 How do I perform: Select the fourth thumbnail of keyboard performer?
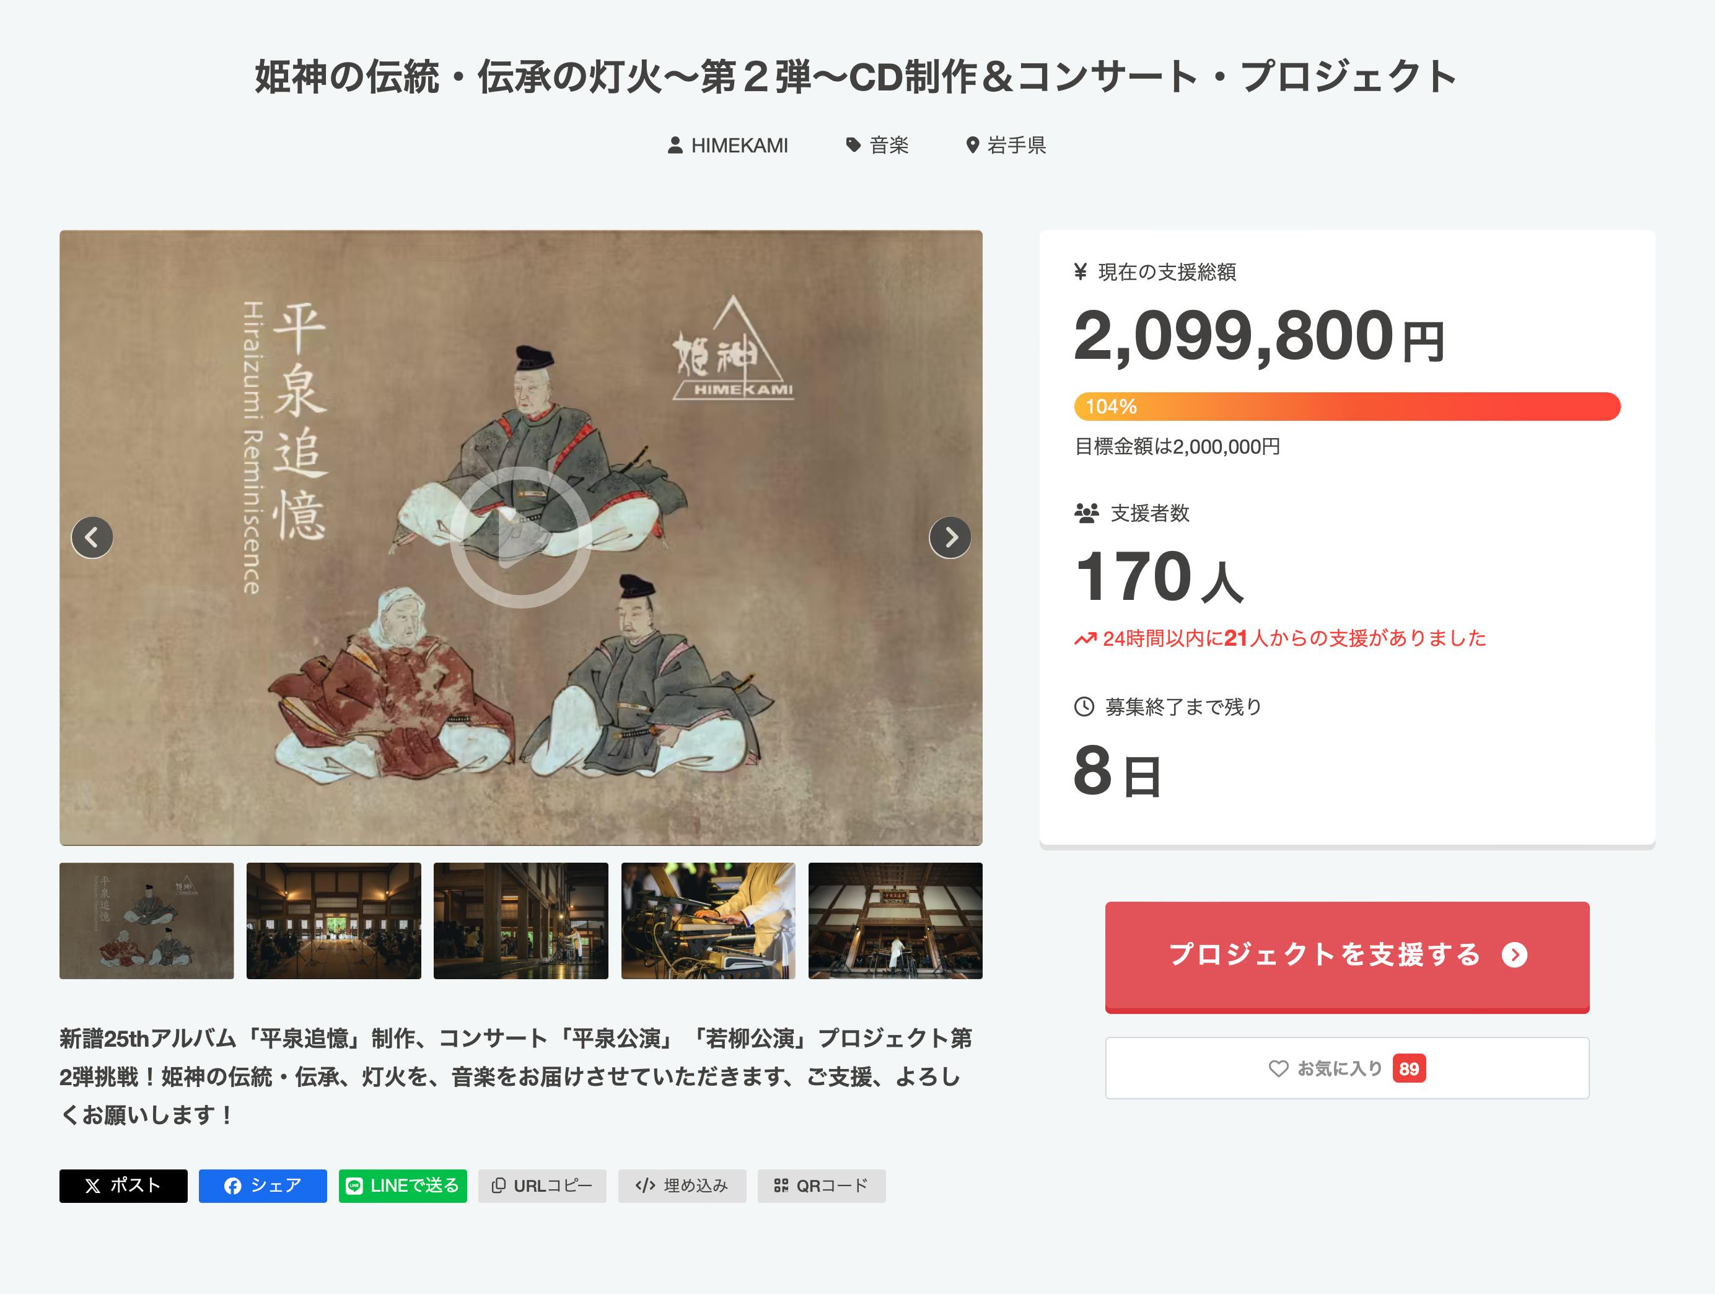point(708,921)
